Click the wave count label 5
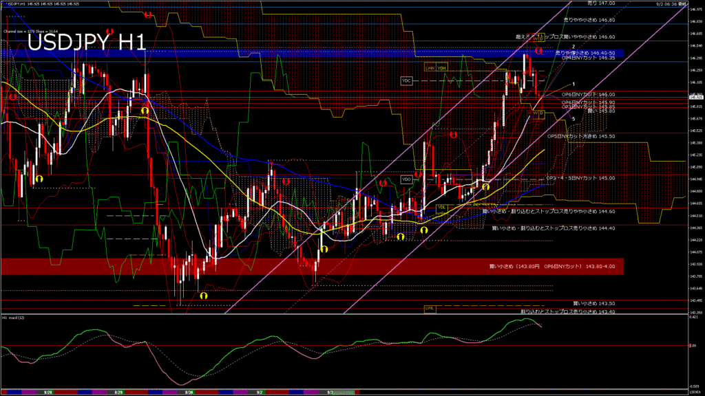The width and height of the screenshot is (705, 396). tap(574, 118)
